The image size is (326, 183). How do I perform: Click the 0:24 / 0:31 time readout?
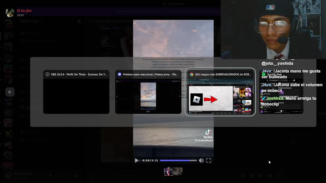[150, 160]
